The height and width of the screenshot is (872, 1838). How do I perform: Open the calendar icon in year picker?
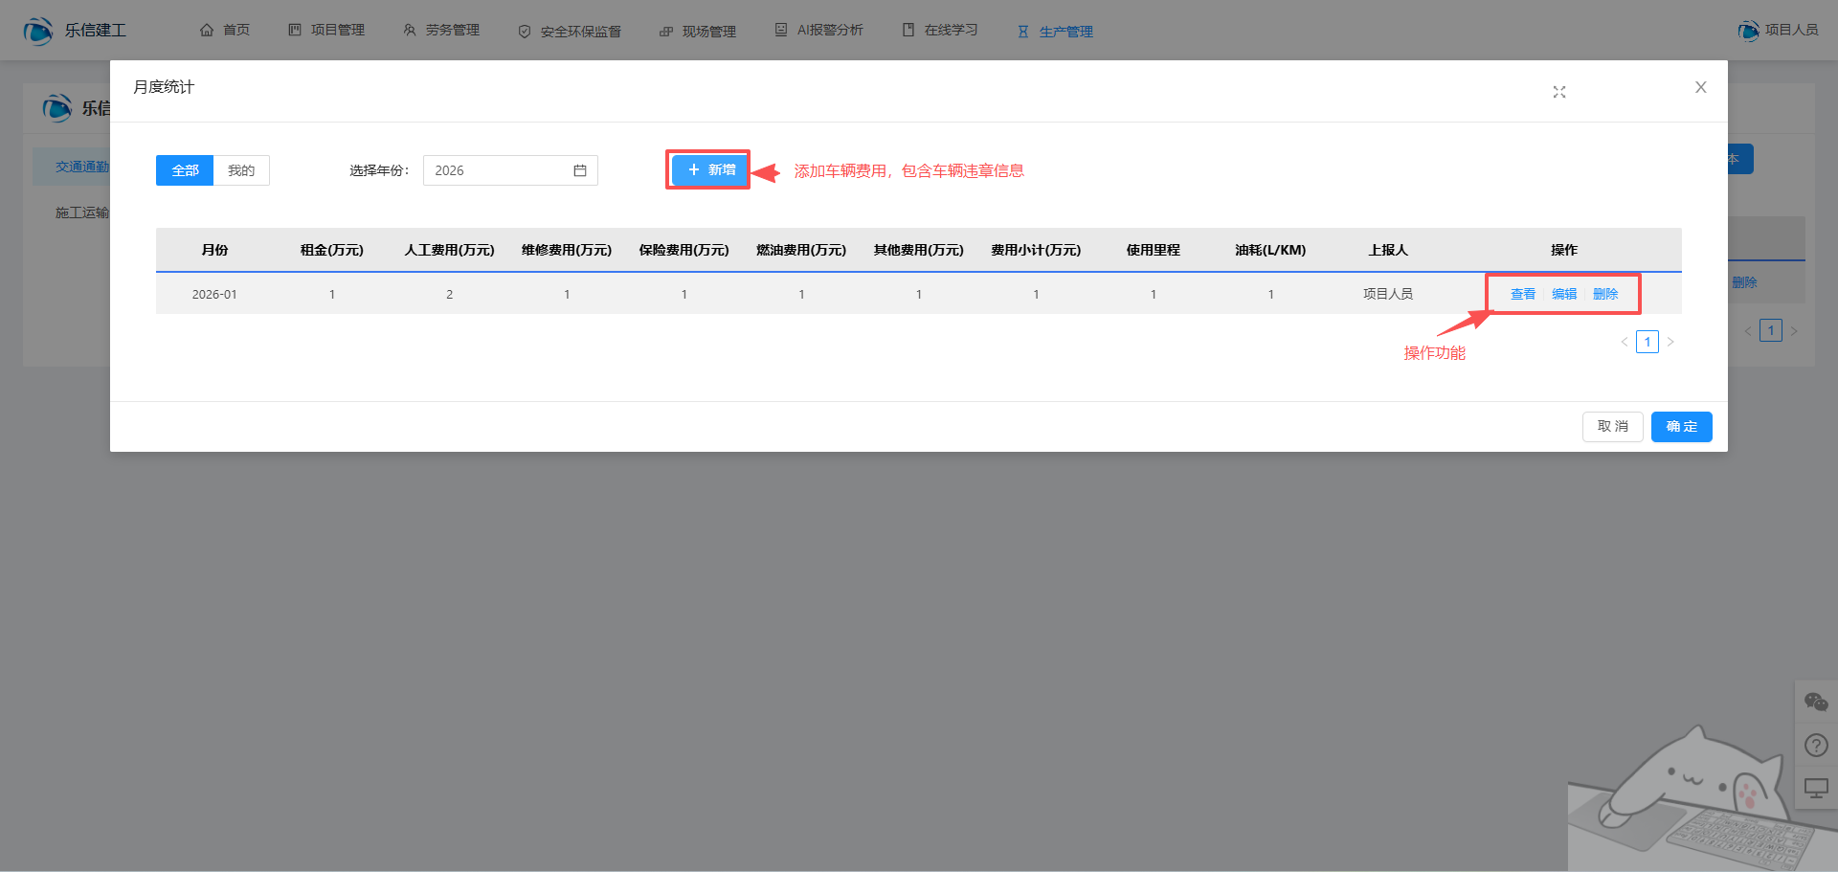579,170
